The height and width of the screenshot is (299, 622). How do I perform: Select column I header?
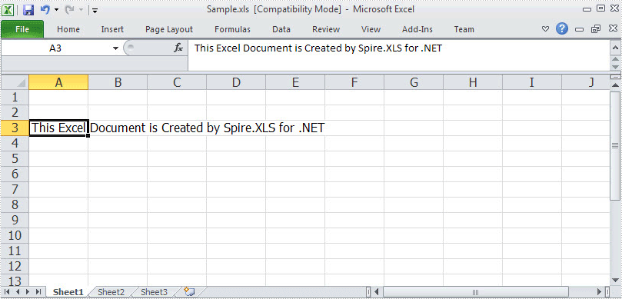532,82
